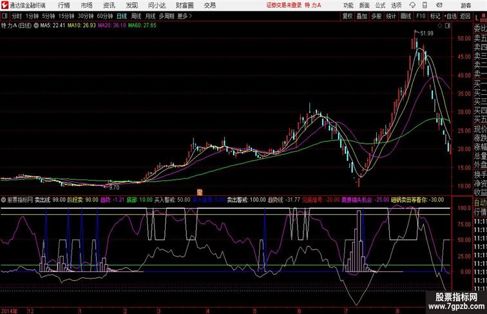The height and width of the screenshot is (314, 487).
Task: Click the diamond icon at chart corner
Action: [440, 26]
